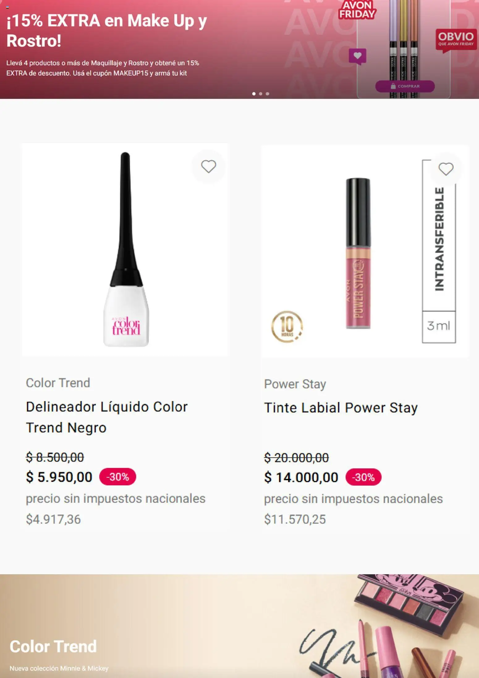Select the third carousel dot
The height and width of the screenshot is (678, 479).
[x=268, y=93]
